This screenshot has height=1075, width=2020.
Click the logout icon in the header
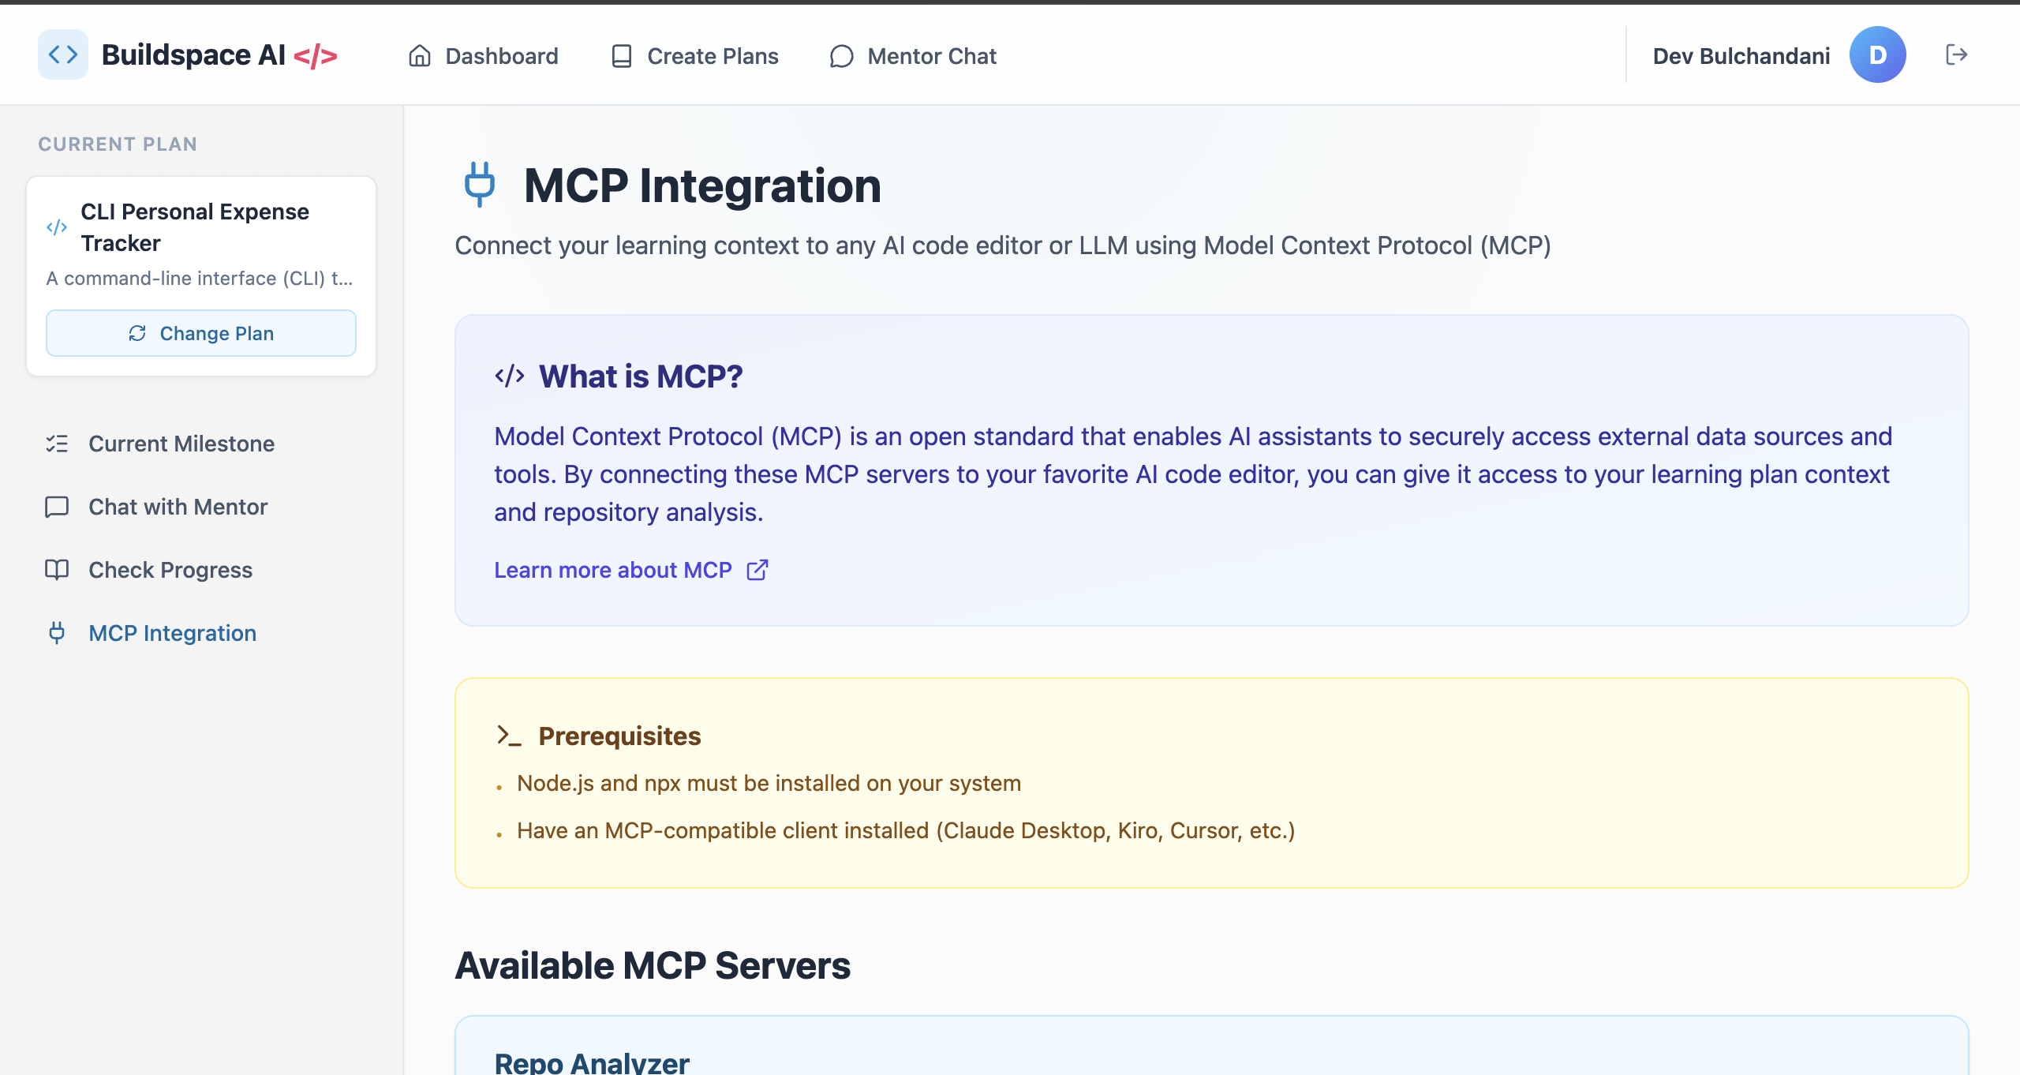click(1956, 54)
